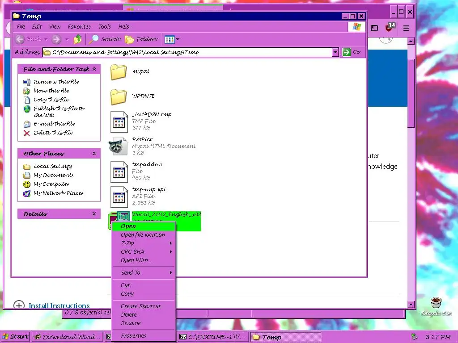This screenshot has height=343, width=458.
Task: Expand Install Instructions in the browser page
Action: pos(59,305)
